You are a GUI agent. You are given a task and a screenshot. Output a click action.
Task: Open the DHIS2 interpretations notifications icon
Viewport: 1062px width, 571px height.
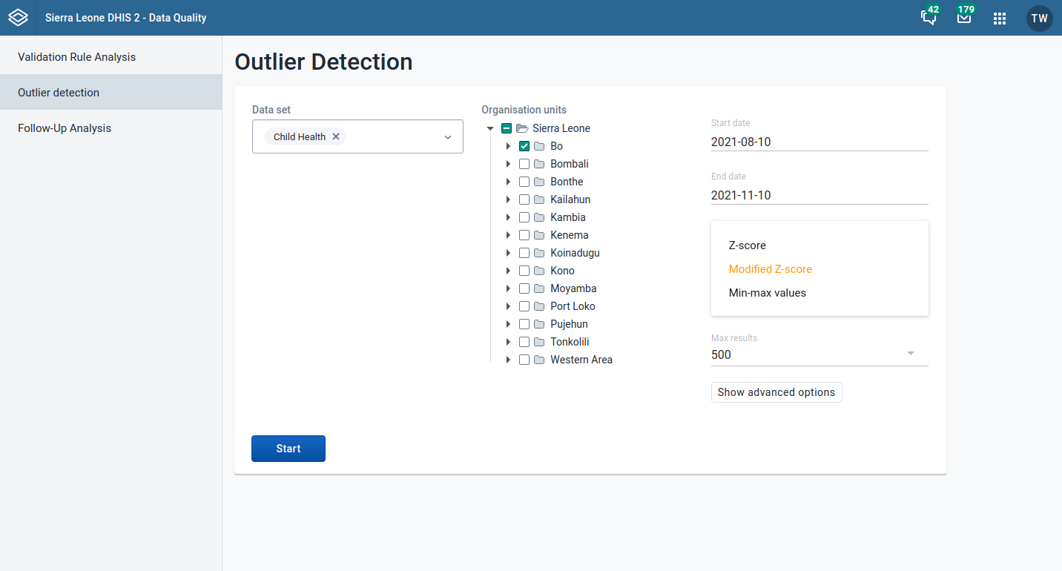(929, 18)
